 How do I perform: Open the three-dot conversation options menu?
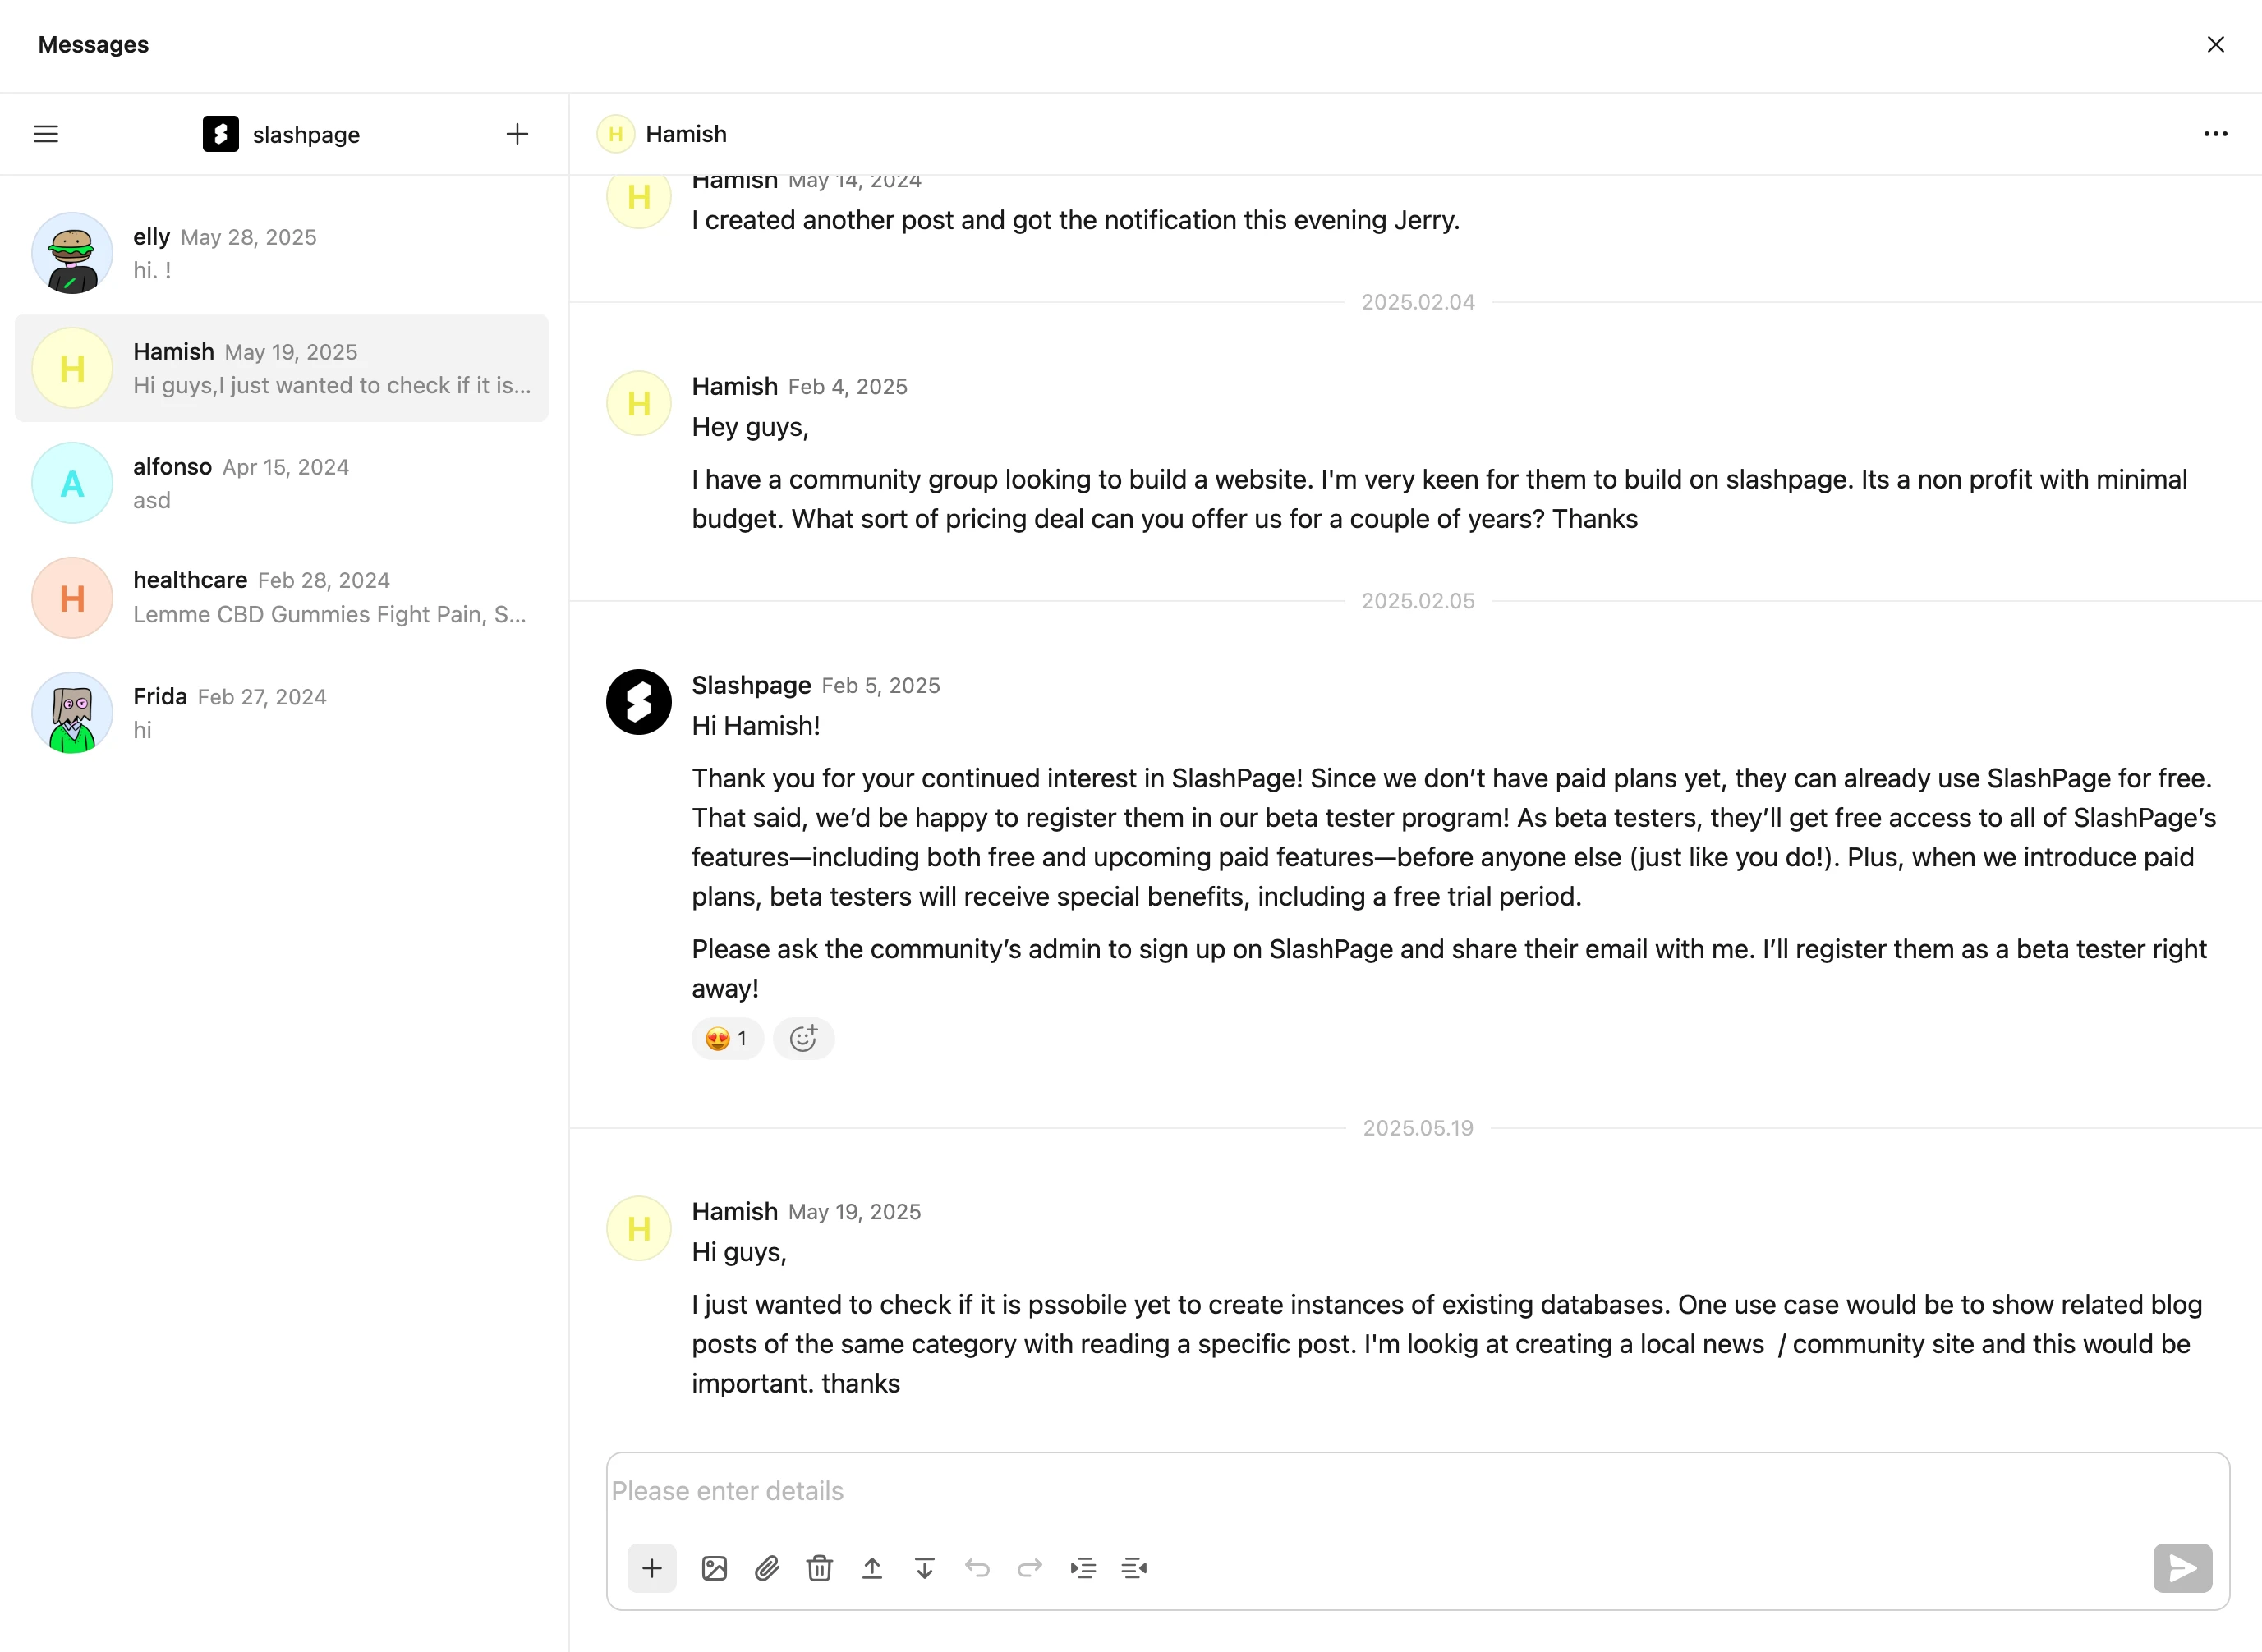[2215, 134]
